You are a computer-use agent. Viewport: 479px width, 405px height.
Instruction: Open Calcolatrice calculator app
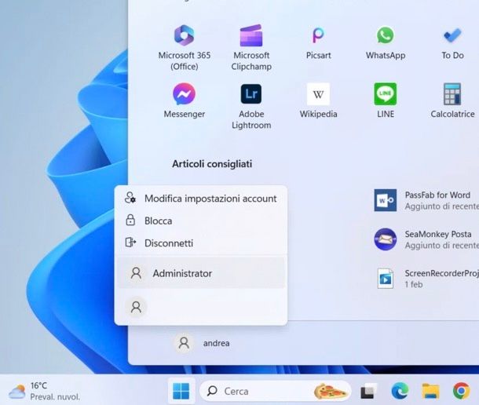click(452, 100)
